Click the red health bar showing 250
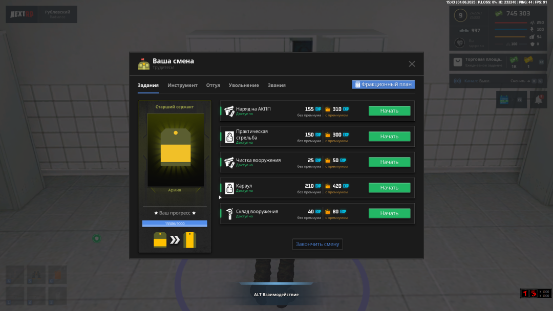Viewport: 553px width, 311px height. click(511, 23)
